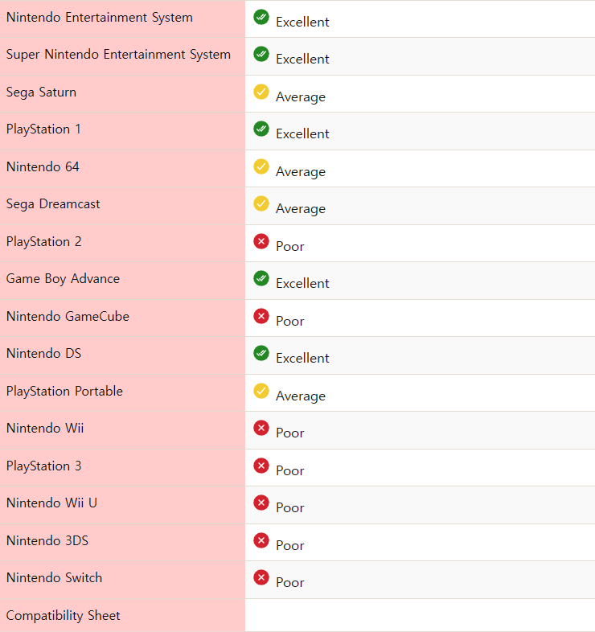Click red X icon for Nintendo 3DS
The image size is (595, 632).
click(x=261, y=540)
